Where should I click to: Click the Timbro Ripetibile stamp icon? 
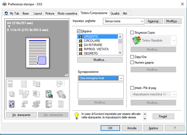tap(137, 40)
